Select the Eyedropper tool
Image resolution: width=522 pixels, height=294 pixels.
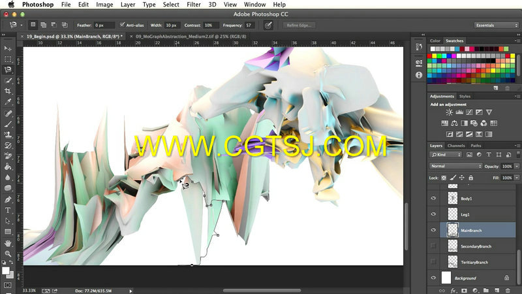8,102
